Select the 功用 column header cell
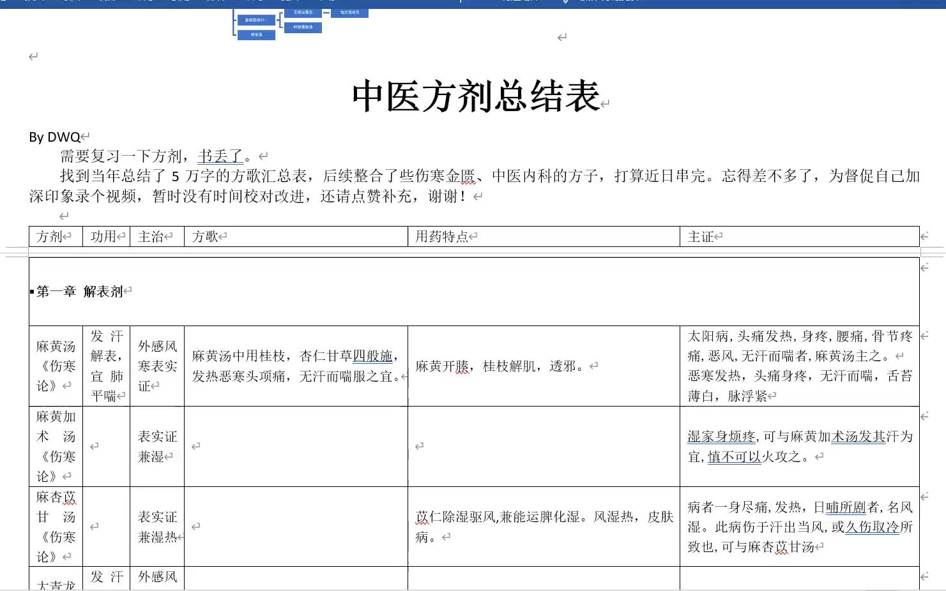The width and height of the screenshot is (946, 591). coord(107,237)
